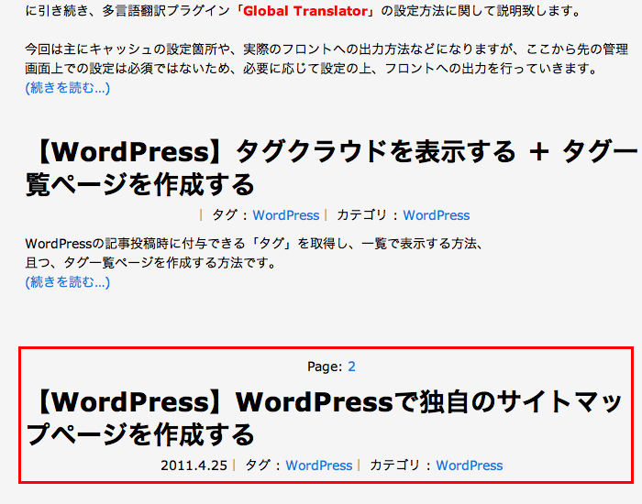Open WordPress tag link of the 2011.4.25 post
The image size is (642, 504).
click(318, 466)
